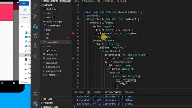Viewport: 192px width, 108px height.
Task: Toggle breakpoint on line 24
Action: click(x=73, y=33)
